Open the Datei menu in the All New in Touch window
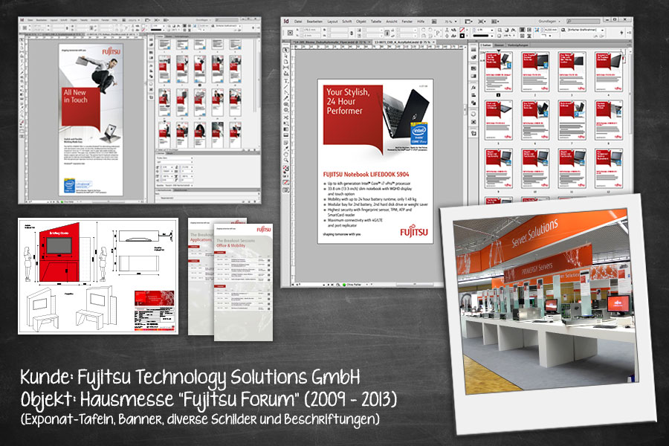Viewport: 669px width, 446px height. pyautogui.click(x=30, y=20)
